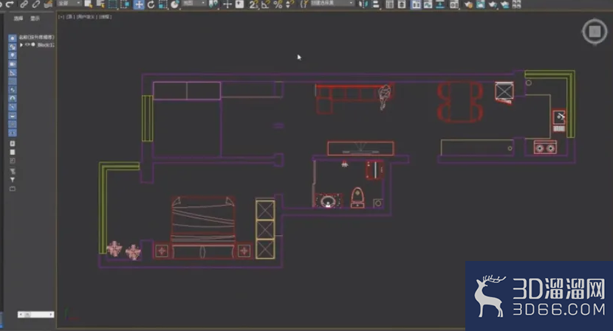Choose the Rectangular Selection Region tool
The width and height of the screenshot is (613, 331).
coord(112,4)
